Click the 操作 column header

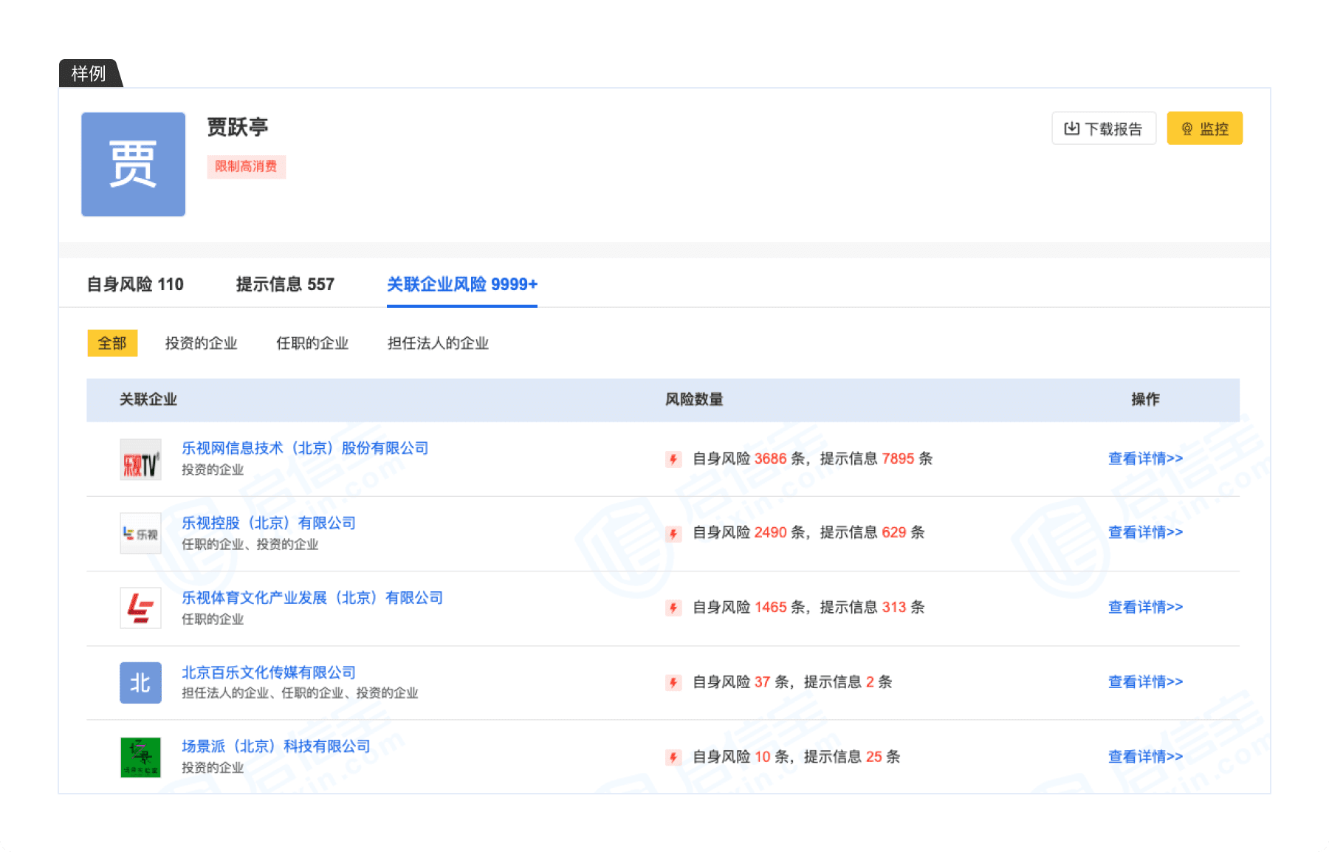(1145, 399)
